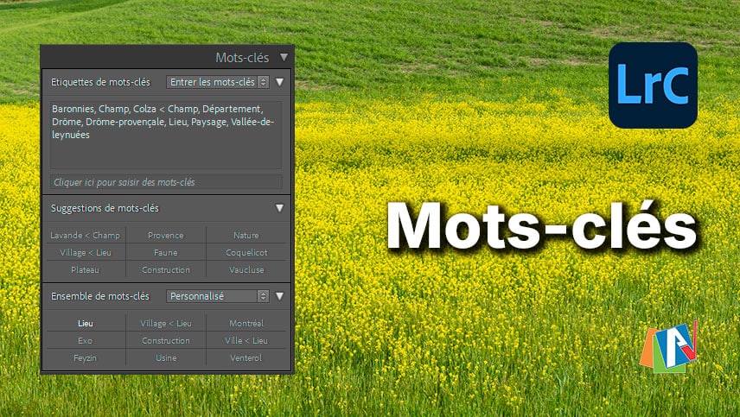Click the Lightroom Classic LrC logo
740x417 pixels.
pos(653,85)
